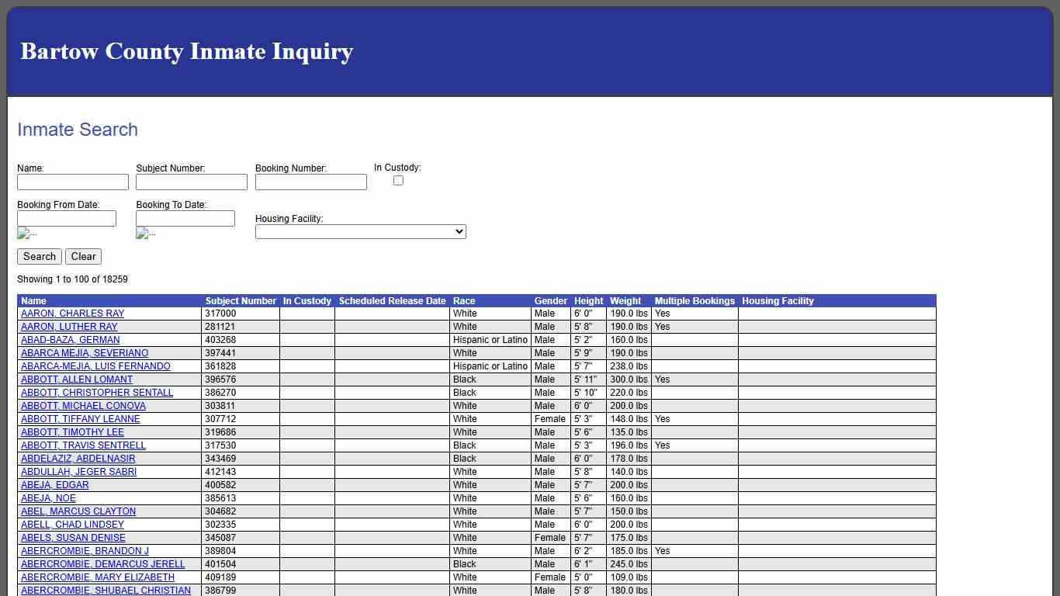Click the Name column header
1060x596 pixels.
pos(33,301)
